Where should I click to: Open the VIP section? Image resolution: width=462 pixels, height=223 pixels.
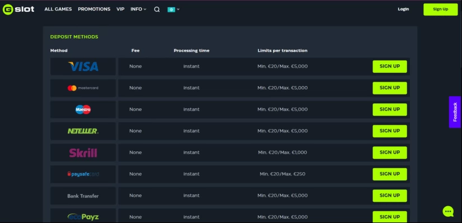(x=120, y=9)
